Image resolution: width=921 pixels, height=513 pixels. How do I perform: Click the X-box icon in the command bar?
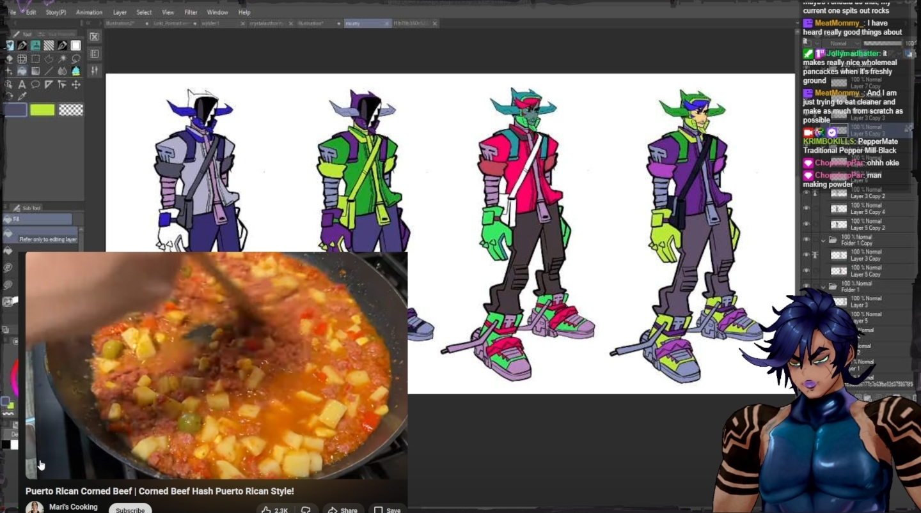click(x=94, y=37)
